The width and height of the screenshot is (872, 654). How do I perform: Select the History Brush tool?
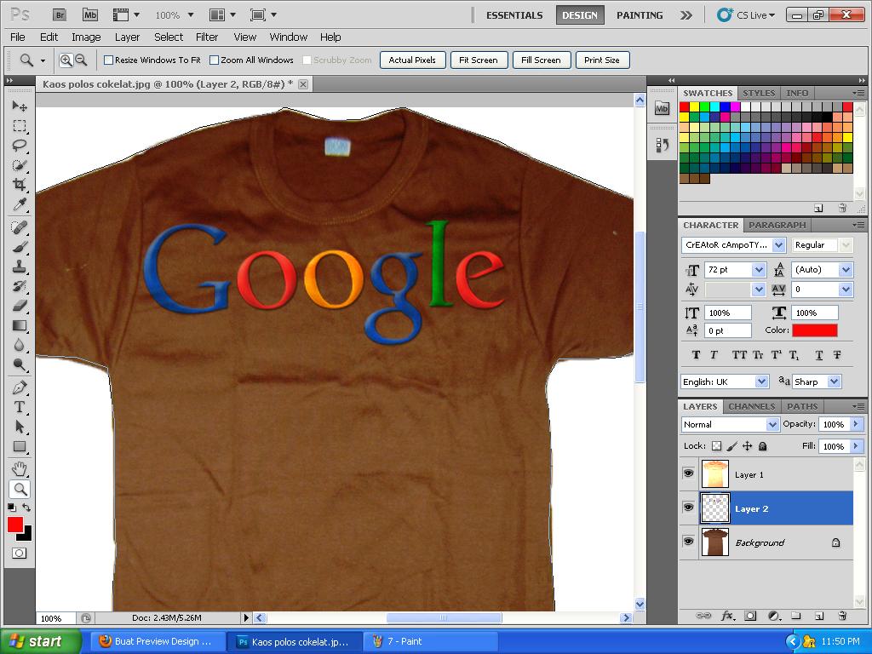pos(20,286)
